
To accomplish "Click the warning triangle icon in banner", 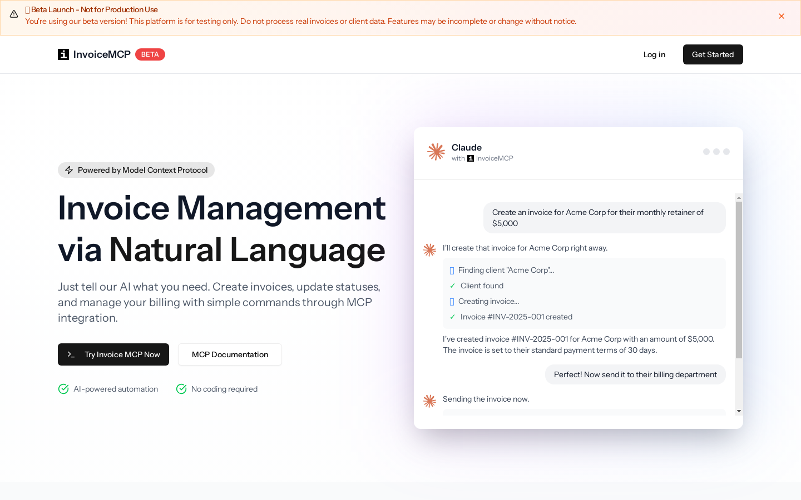I will [14, 14].
